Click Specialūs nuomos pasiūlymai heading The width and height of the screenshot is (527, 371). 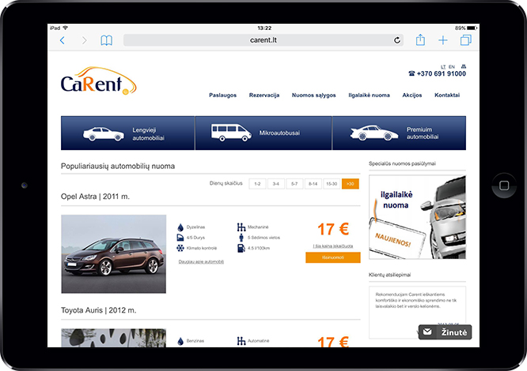(402, 163)
